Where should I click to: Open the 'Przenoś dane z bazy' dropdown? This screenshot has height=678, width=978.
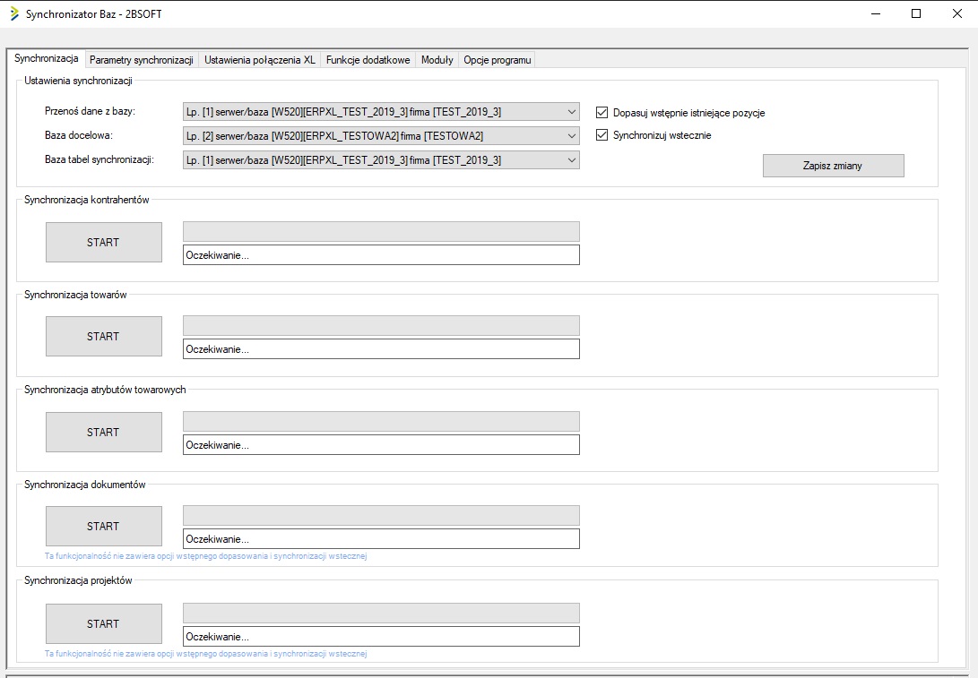(381, 112)
